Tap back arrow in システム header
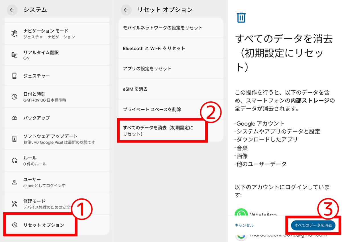 12,10
